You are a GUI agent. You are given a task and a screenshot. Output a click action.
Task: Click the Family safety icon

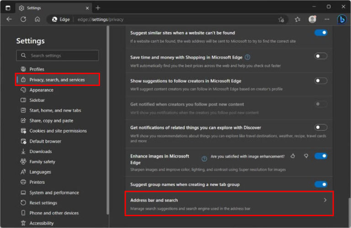tap(23, 162)
